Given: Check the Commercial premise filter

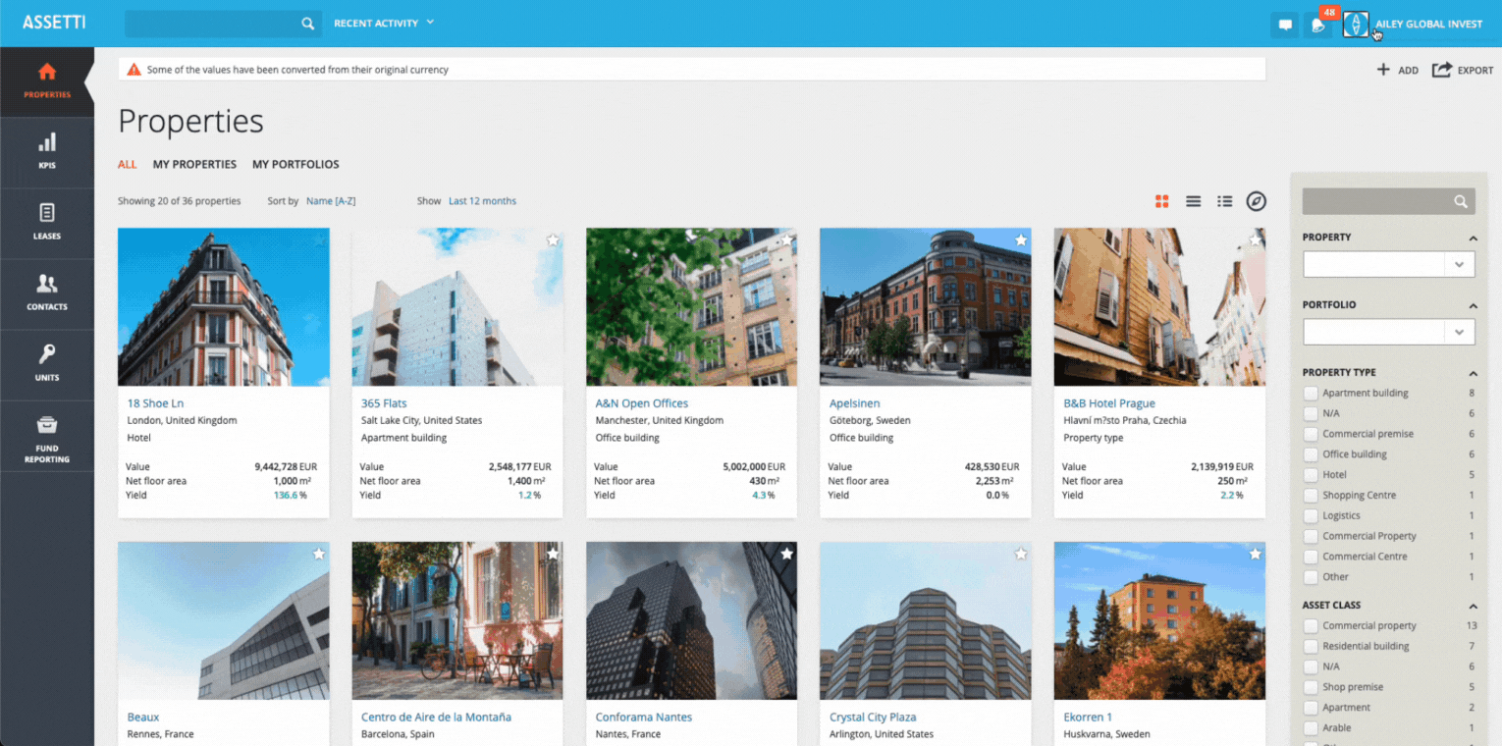Looking at the screenshot, I should click(x=1311, y=434).
